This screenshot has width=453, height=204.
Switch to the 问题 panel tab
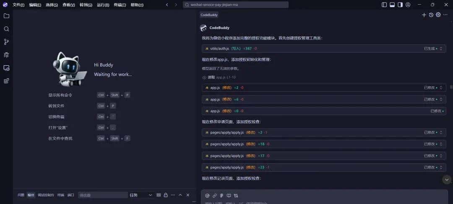point(21,195)
